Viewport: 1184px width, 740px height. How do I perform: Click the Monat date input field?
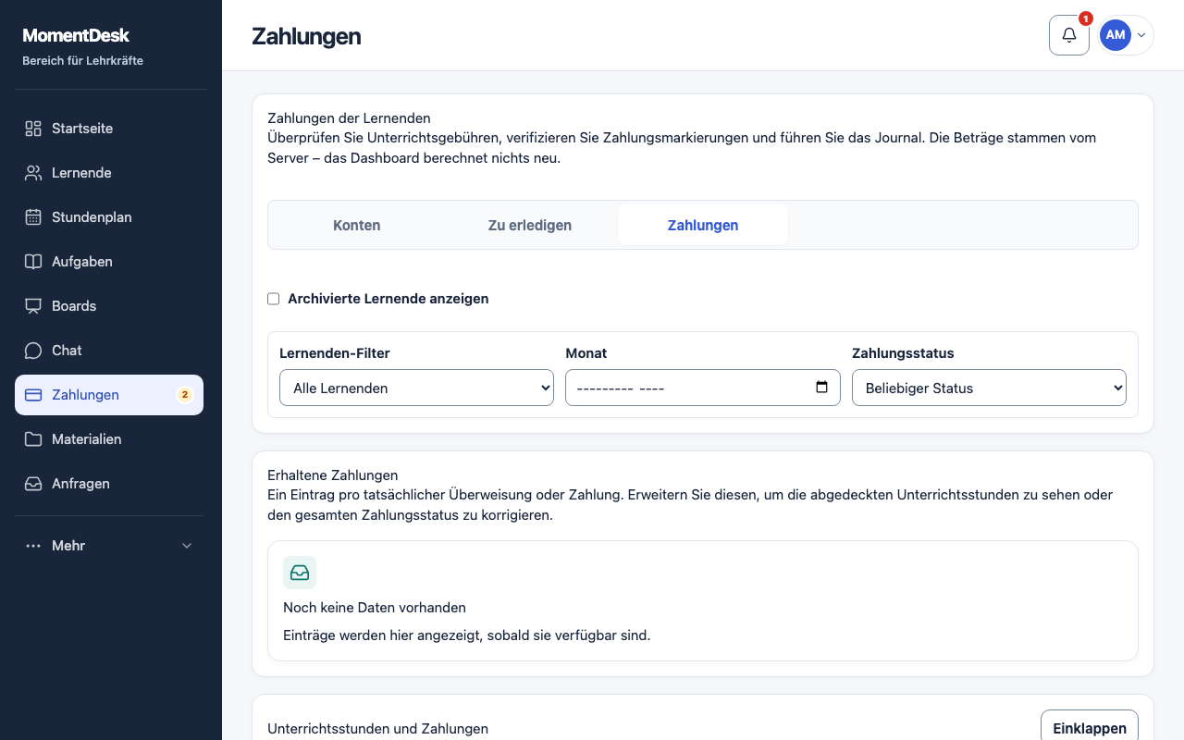coord(703,388)
